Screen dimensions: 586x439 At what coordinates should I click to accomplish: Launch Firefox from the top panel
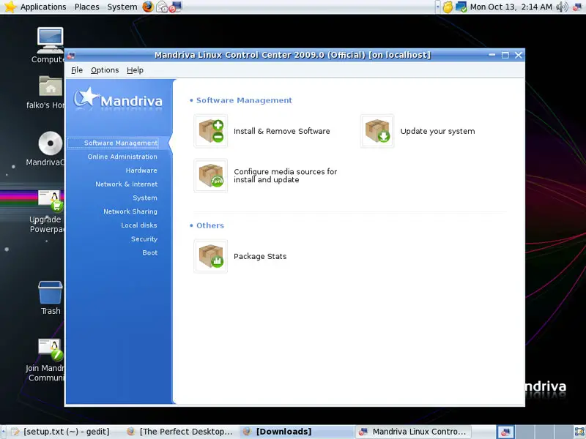148,7
